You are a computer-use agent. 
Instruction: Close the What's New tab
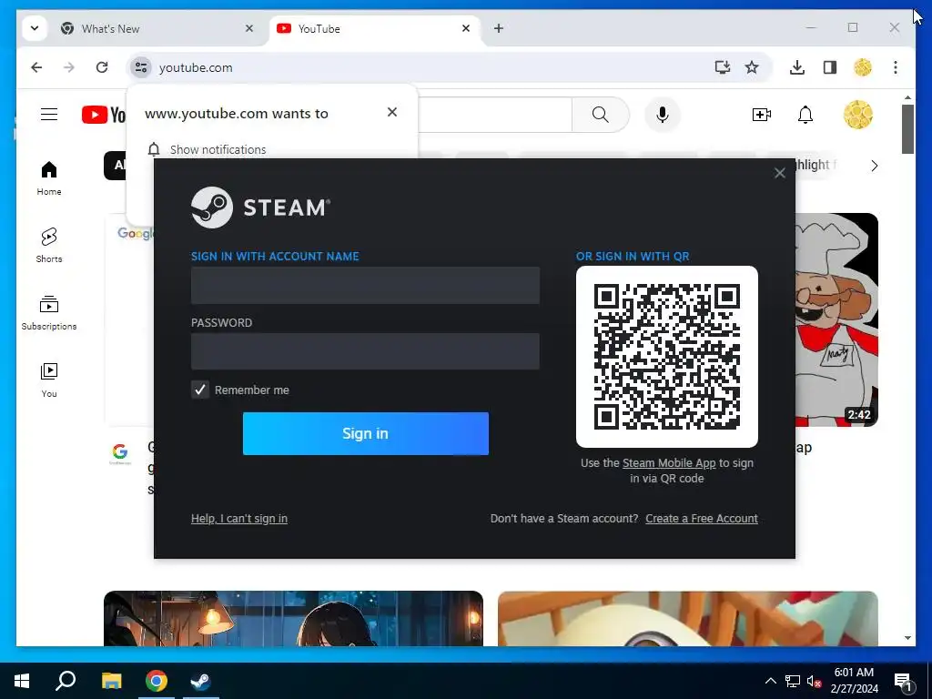point(249,28)
